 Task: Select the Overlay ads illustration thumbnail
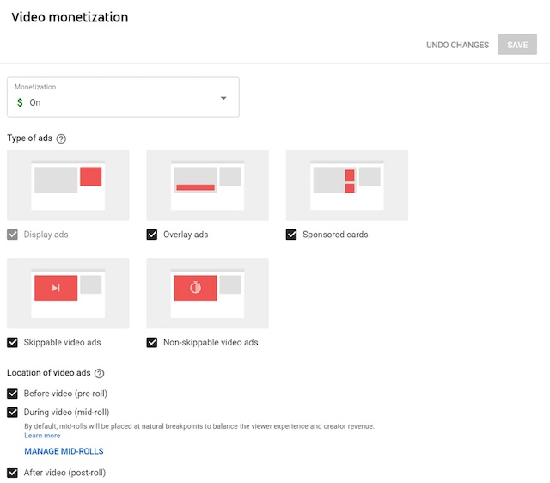tap(207, 185)
